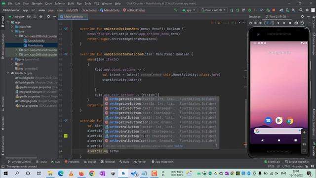Image resolution: width=316 pixels, height=178 pixels.
Task: Open the File menu
Action: click(10, 3)
